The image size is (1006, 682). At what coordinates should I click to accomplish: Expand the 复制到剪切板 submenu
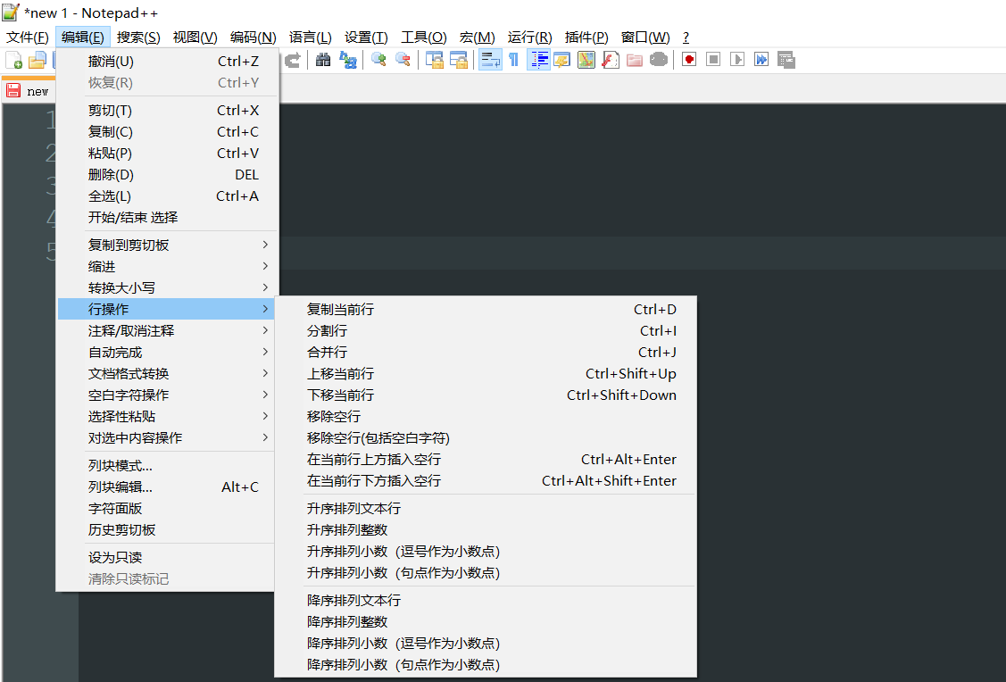[x=168, y=245]
